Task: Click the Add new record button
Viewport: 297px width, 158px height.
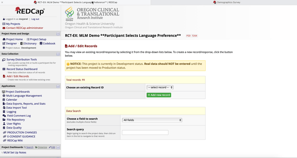Action: click(159, 95)
